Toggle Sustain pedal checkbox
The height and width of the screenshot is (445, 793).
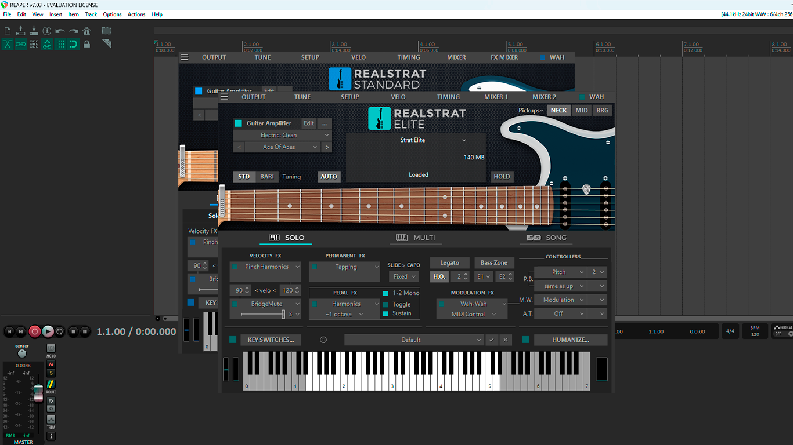pos(385,313)
